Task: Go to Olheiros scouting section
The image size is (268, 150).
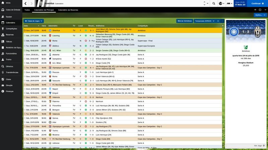Action: tap(9, 66)
